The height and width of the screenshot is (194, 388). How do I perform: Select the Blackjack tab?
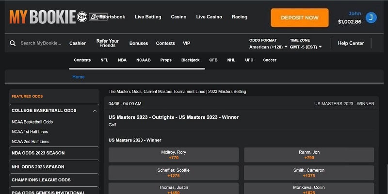coord(191,60)
